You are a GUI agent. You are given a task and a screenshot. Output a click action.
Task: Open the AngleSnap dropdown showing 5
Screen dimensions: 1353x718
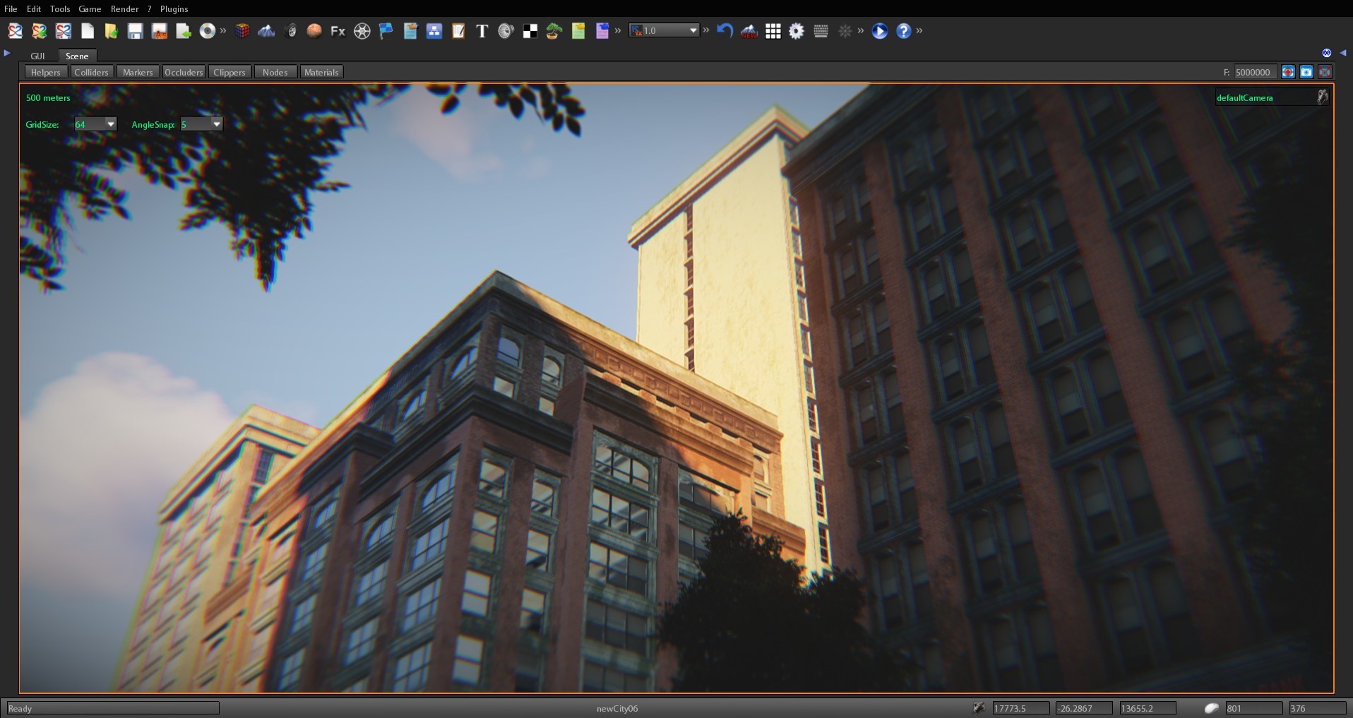pyautogui.click(x=201, y=124)
